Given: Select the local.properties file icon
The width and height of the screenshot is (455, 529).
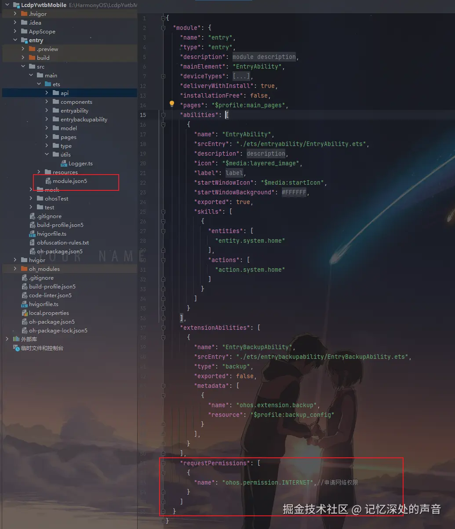Looking at the screenshot, I should click(25, 313).
